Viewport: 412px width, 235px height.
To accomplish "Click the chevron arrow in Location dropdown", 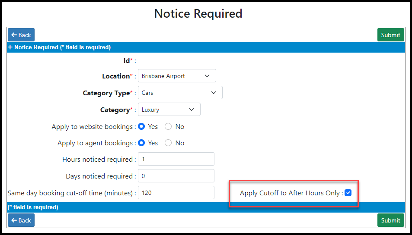I will click(x=207, y=76).
